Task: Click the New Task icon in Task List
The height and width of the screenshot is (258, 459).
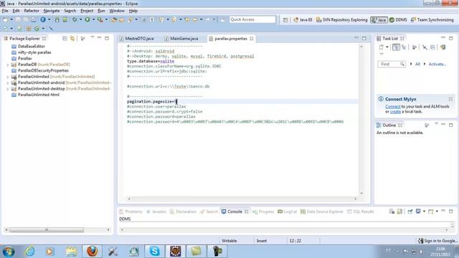Action: (x=381, y=47)
